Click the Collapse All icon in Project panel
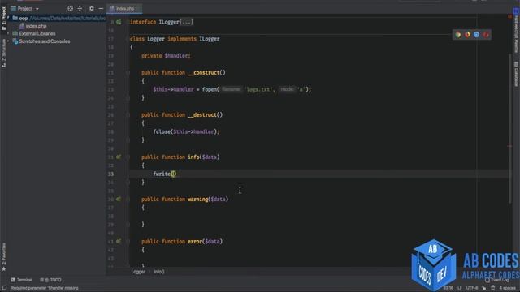This screenshot has width=520, height=292. point(80,9)
